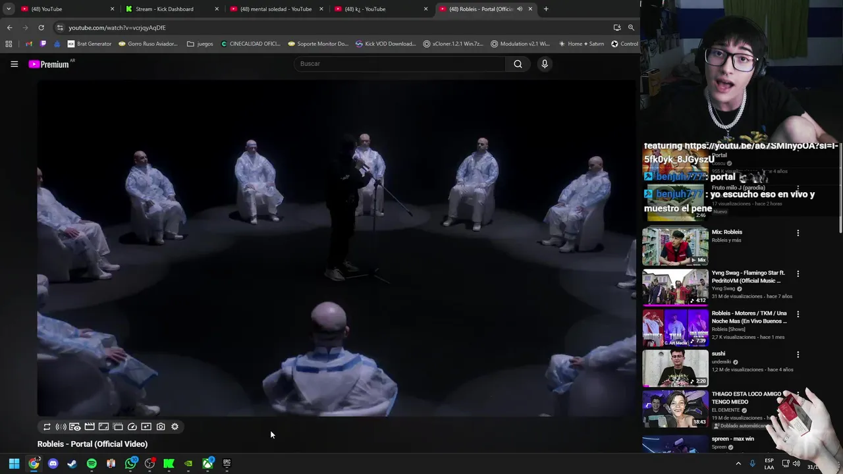Image resolution: width=843 pixels, height=474 pixels.
Task: Open Yvng Swag - Flamingo Star video title
Action: (x=748, y=276)
